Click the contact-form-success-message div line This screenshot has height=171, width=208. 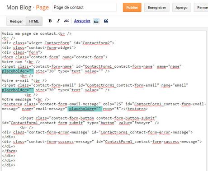102,142
